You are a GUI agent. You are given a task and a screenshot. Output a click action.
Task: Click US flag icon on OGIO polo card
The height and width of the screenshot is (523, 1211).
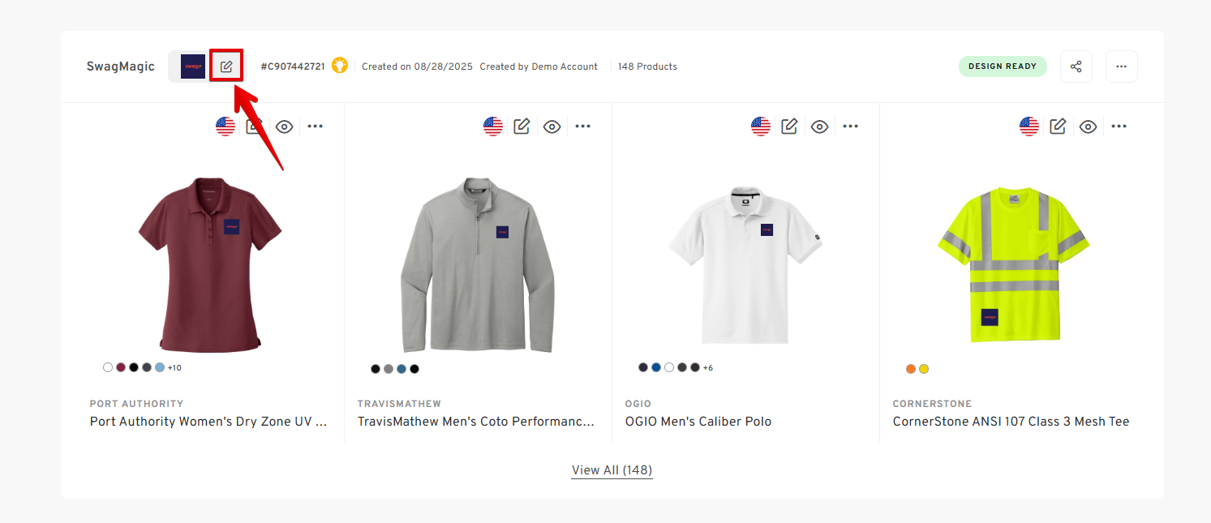click(x=761, y=126)
